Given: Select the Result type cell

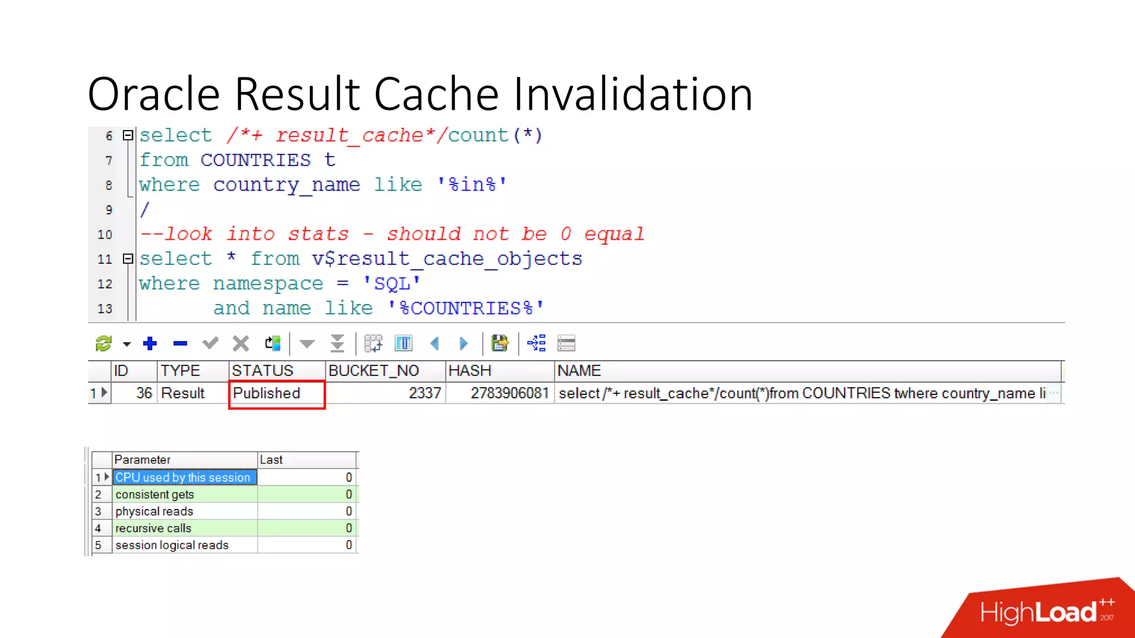Looking at the screenshot, I should (x=193, y=393).
